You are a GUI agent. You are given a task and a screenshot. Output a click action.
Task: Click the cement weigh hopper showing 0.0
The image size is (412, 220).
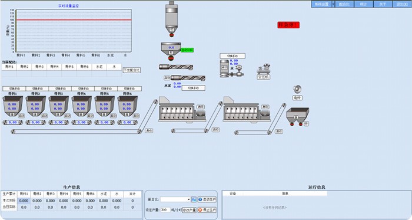point(171,49)
